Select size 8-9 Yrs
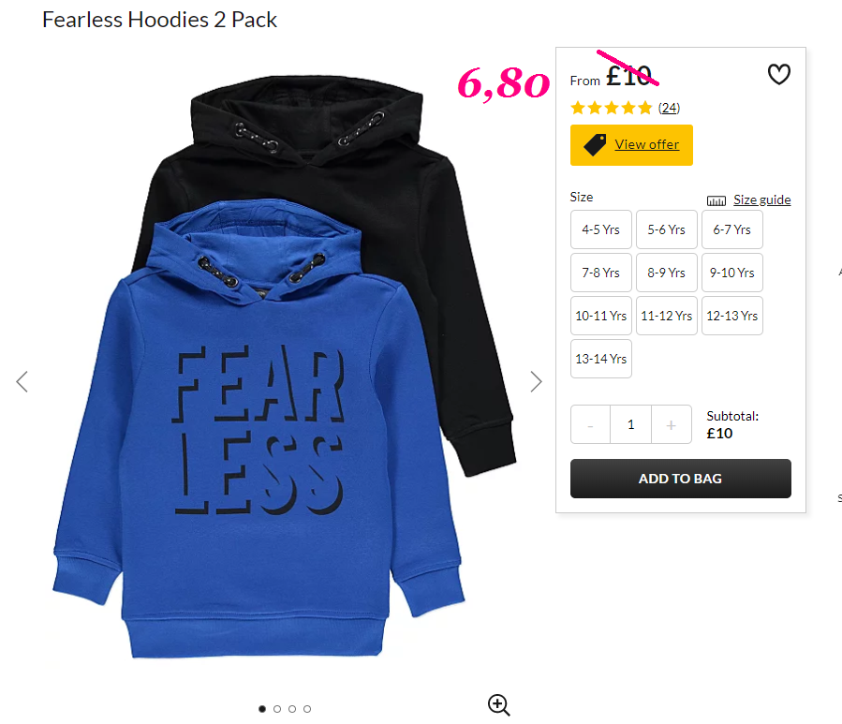This screenshot has height=724, width=842. click(x=667, y=273)
